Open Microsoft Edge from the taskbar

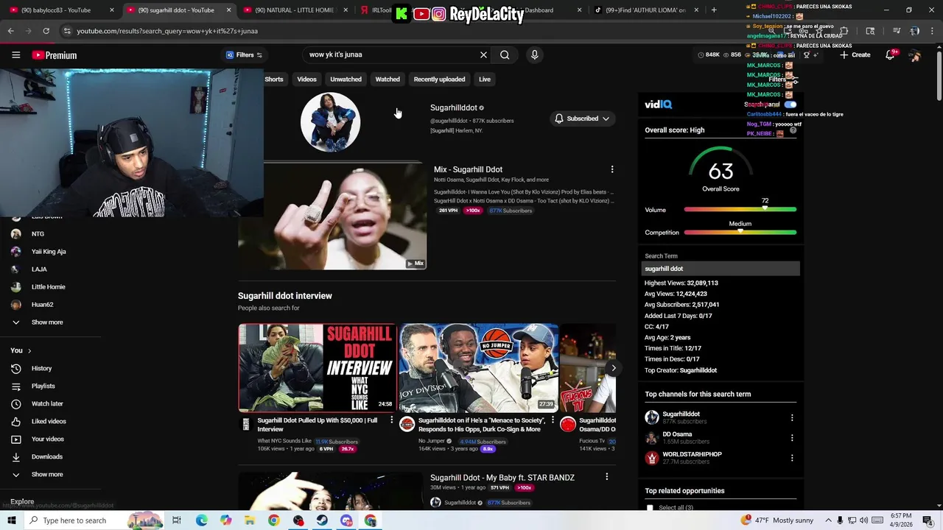point(201,520)
